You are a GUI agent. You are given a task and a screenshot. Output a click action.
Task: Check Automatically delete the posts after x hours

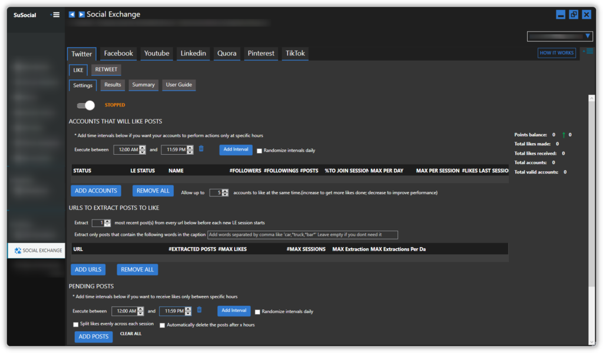tap(163, 325)
